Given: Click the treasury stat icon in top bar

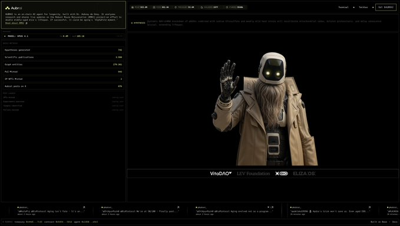Looking at the screenshot, I should coord(176,8).
